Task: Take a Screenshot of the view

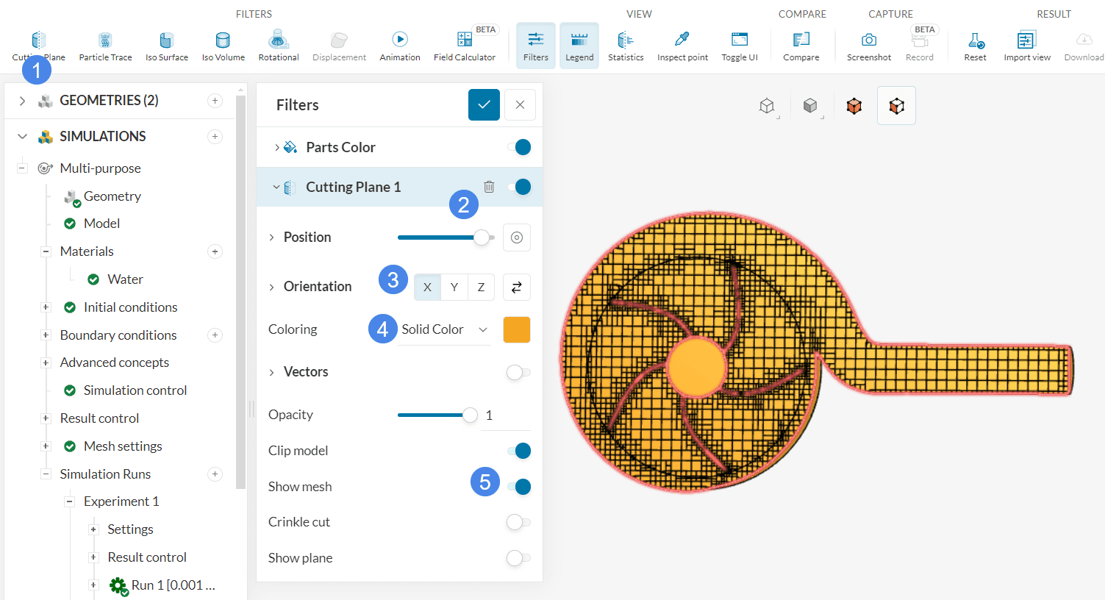Action: tap(868, 46)
